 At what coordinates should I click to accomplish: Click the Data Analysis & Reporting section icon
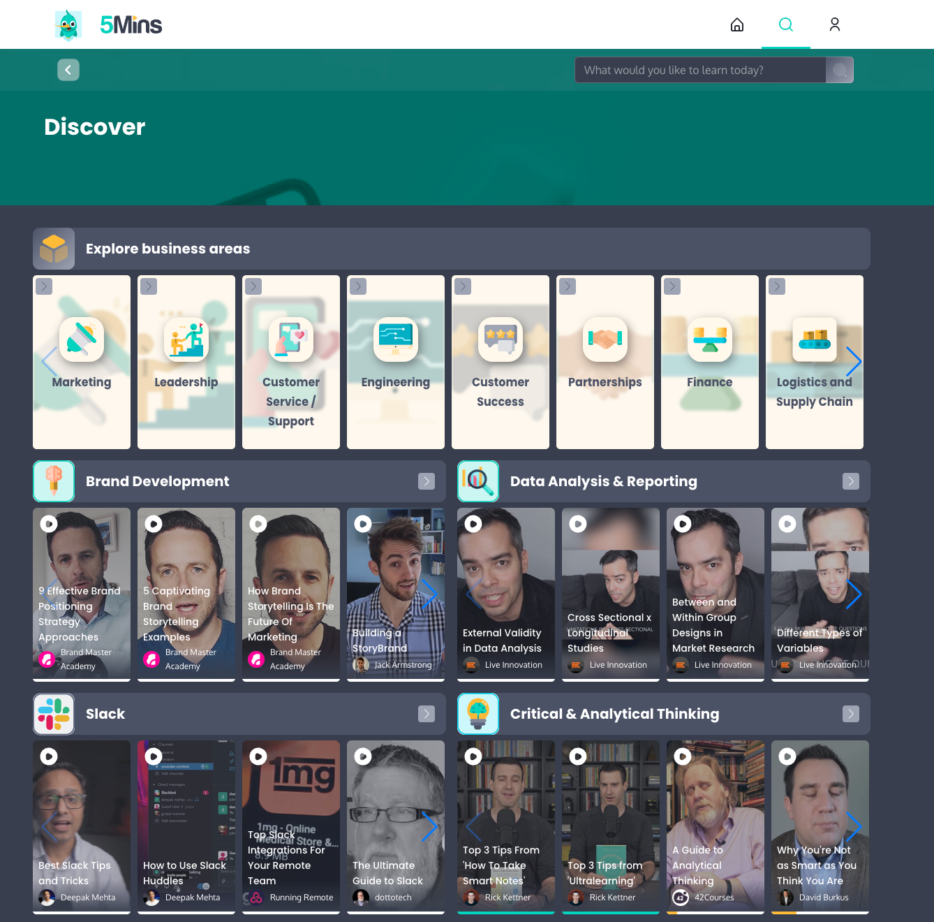[x=478, y=481]
